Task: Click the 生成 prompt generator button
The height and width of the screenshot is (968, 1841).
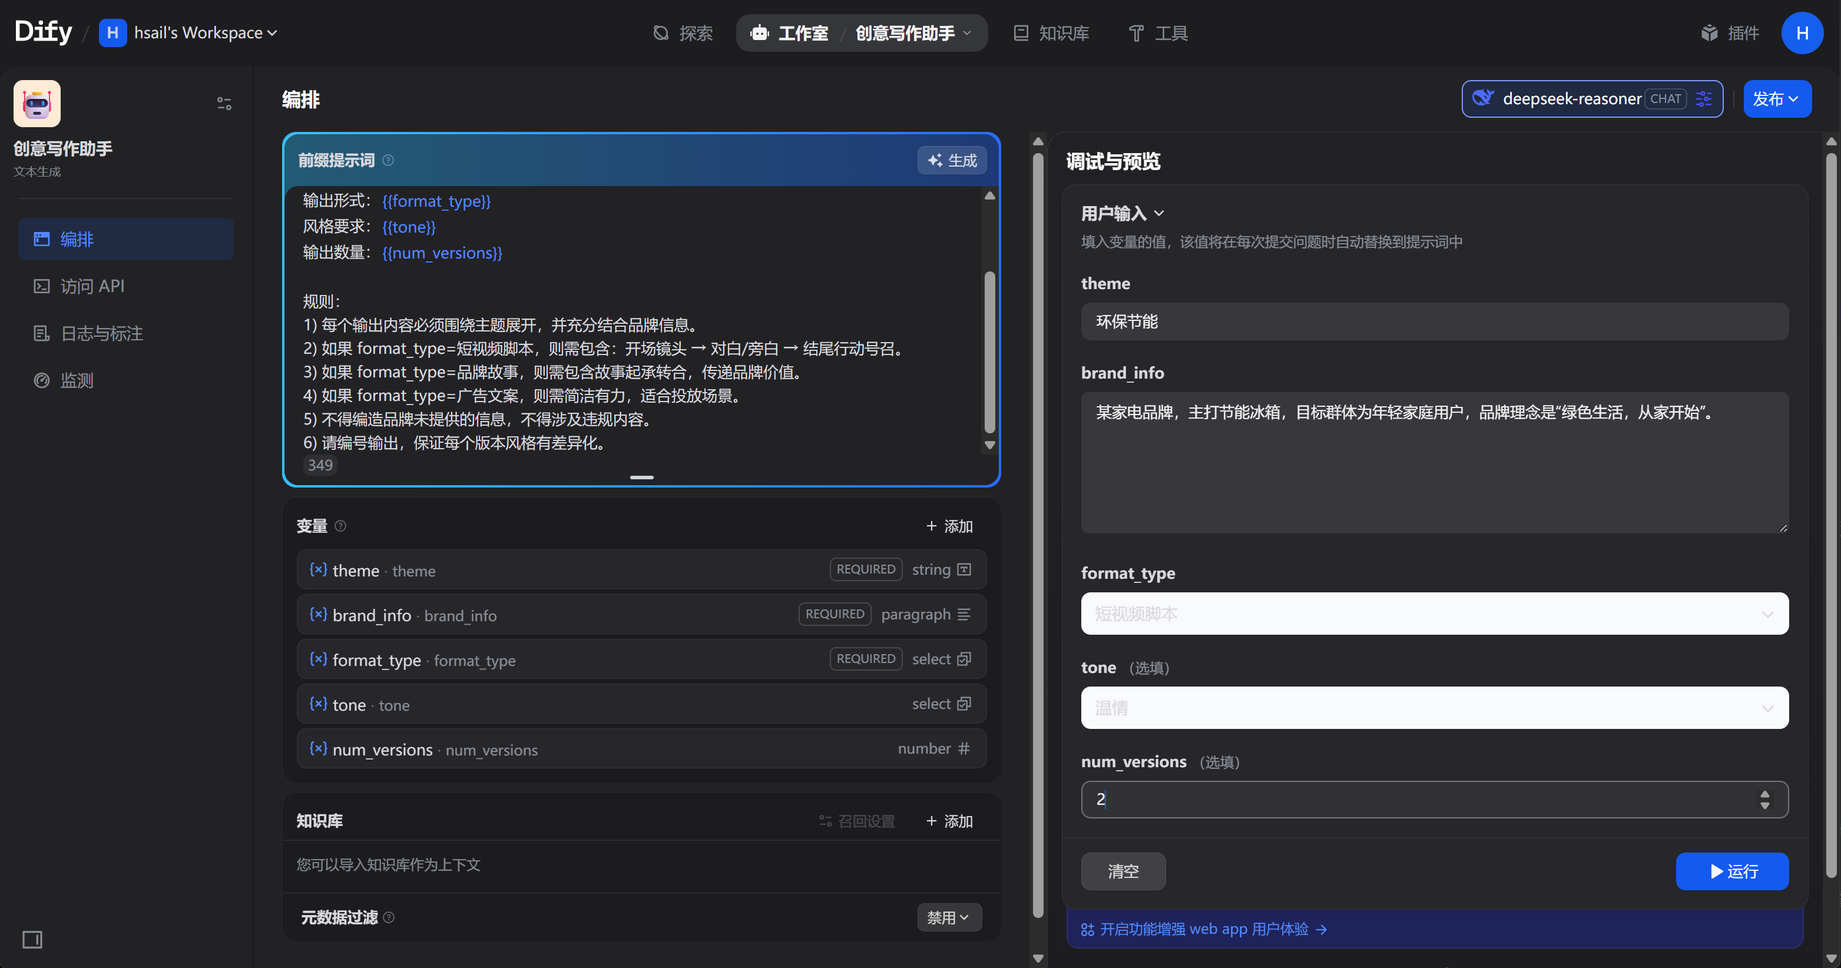Action: [952, 160]
